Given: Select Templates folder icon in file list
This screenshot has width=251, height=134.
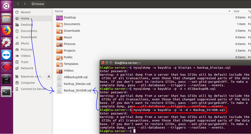Looking at the screenshot, I should click(59, 64).
